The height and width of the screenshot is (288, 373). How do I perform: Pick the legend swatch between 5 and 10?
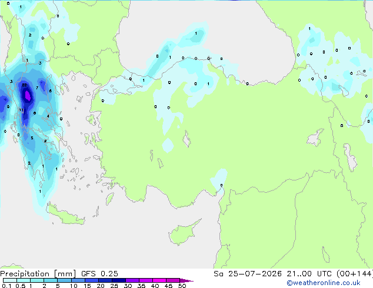click(x=65, y=280)
